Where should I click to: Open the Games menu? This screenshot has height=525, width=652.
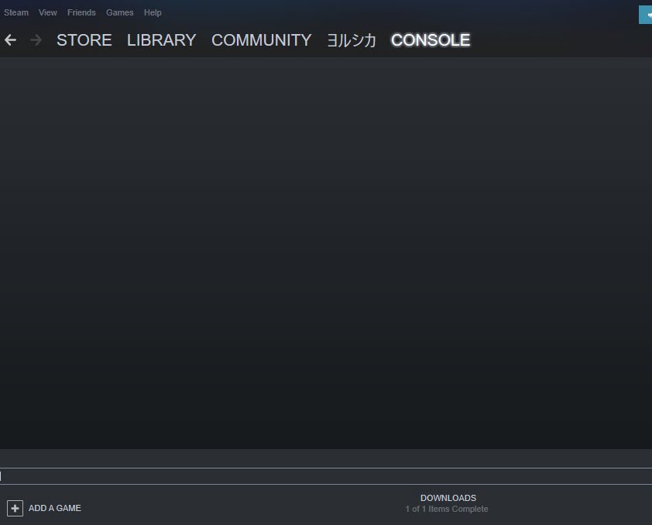click(x=119, y=12)
